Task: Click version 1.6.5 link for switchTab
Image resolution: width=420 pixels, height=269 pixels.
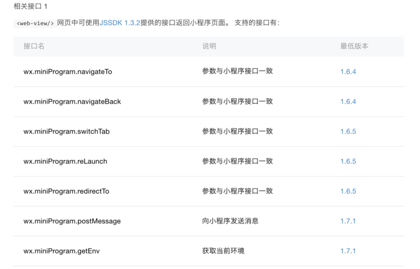Action: coord(348,132)
